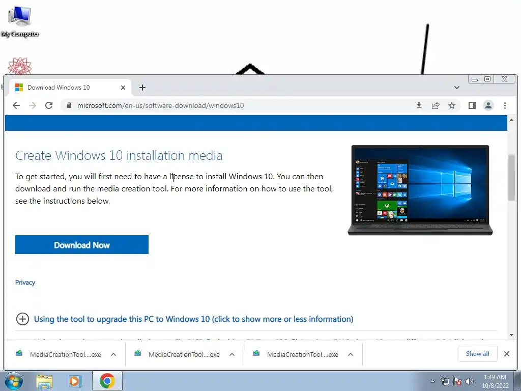Image resolution: width=521 pixels, height=391 pixels.
Task: Share this page via share icon
Action: pyautogui.click(x=436, y=105)
